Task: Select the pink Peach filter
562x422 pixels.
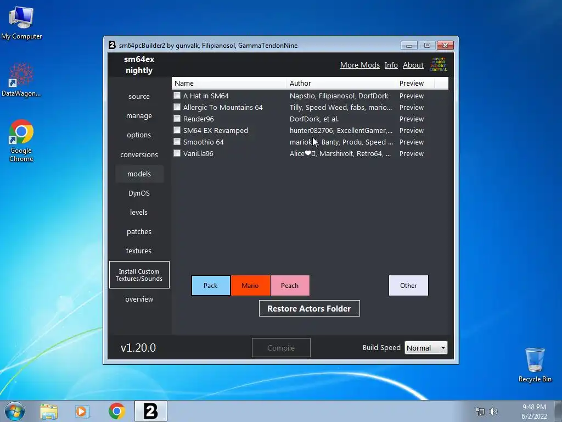Action: coord(290,286)
